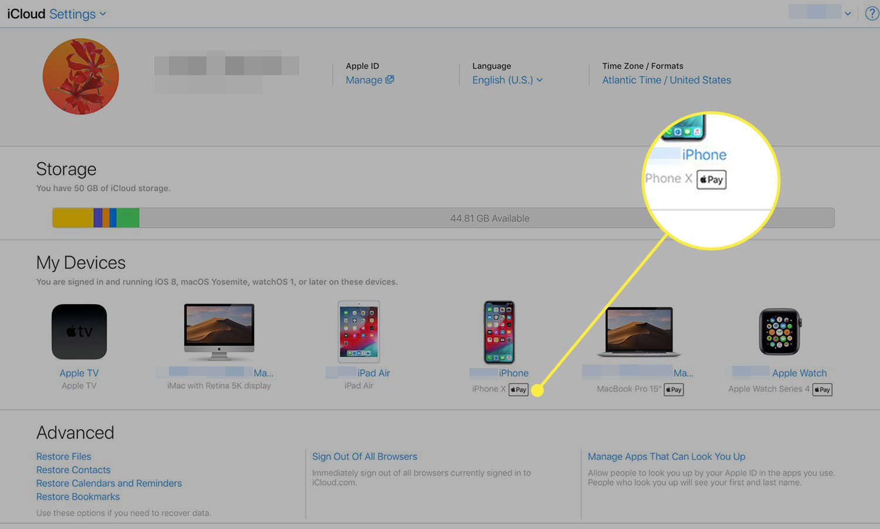880x529 pixels.
Task: Click the 44.81 GB Available storage area
Action: pyautogui.click(x=487, y=218)
